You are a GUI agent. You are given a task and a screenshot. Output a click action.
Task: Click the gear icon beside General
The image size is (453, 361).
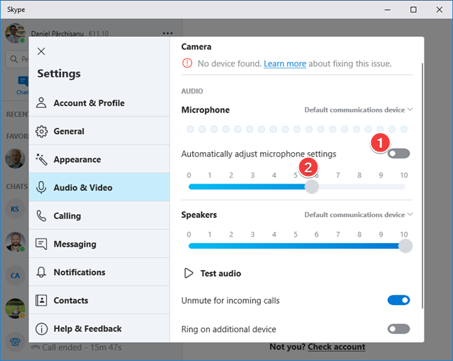[x=41, y=131]
